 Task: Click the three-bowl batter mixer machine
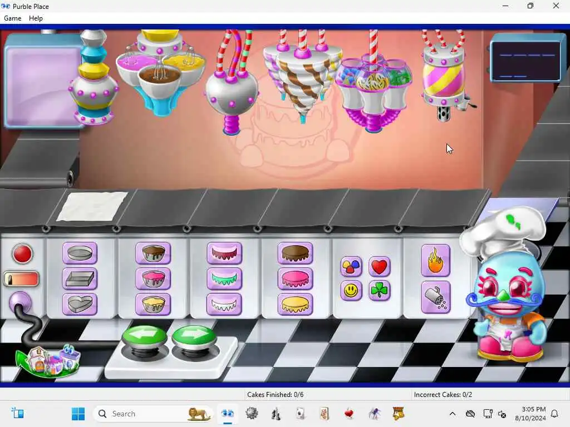(161, 72)
